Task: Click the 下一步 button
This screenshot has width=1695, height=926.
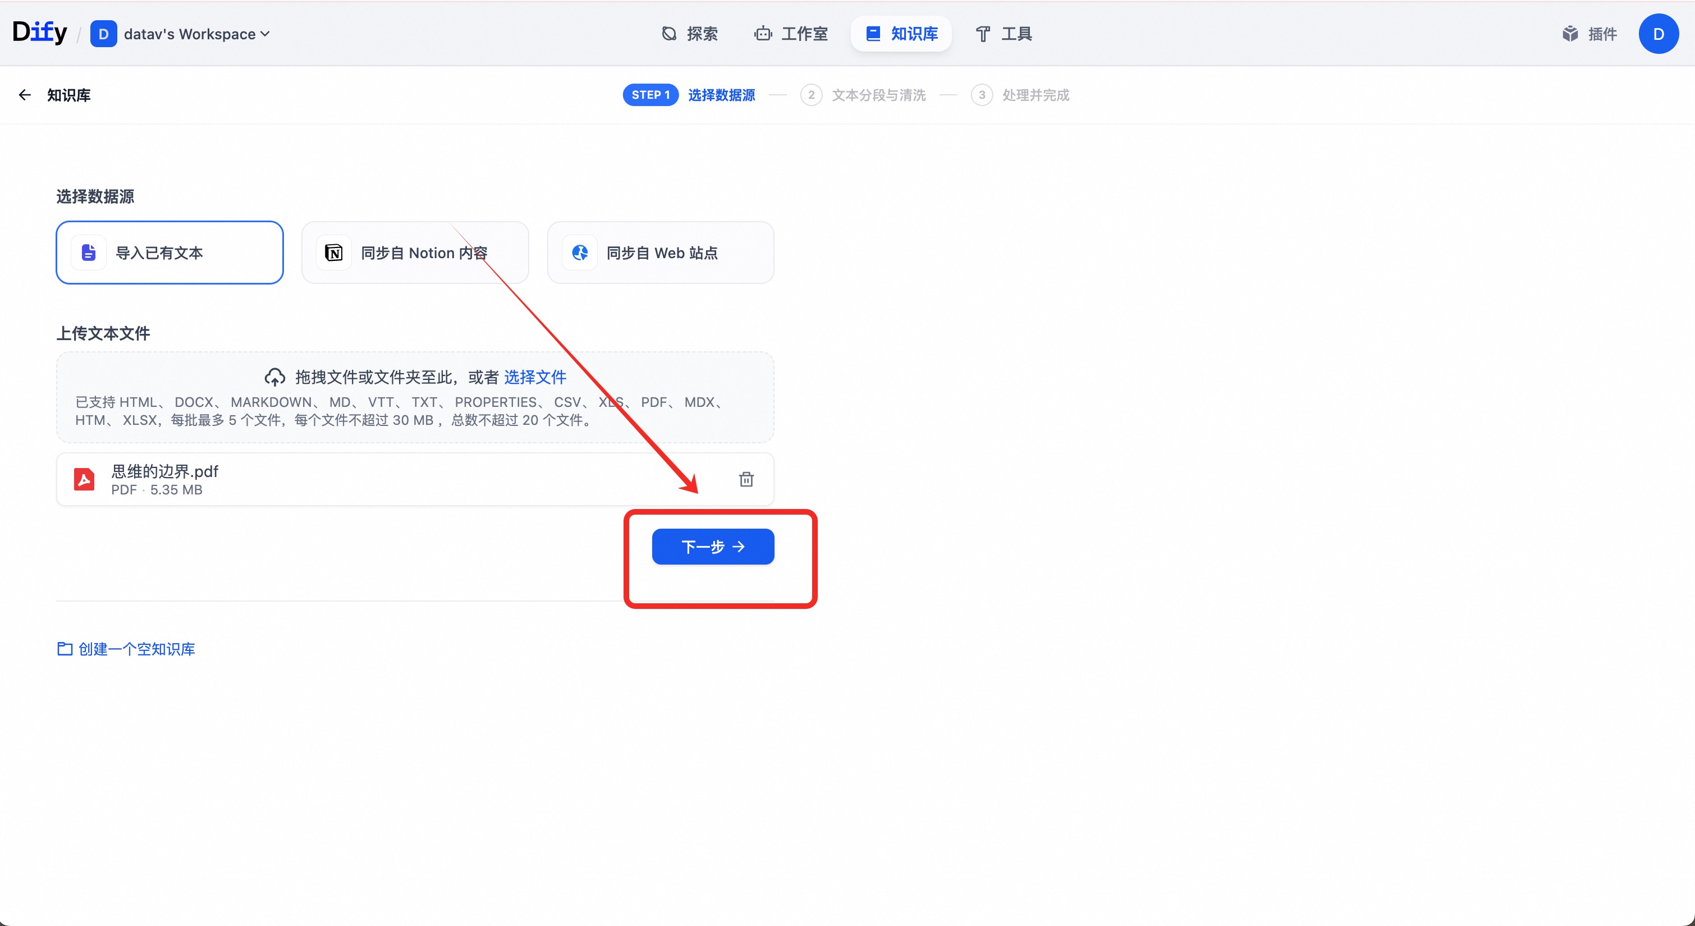Action: point(713,546)
